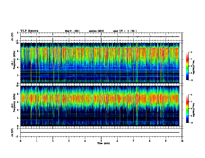Screen dimensions: 205x158
Task: Click the "VLF Spectra" plot title
Action: point(29,31)
